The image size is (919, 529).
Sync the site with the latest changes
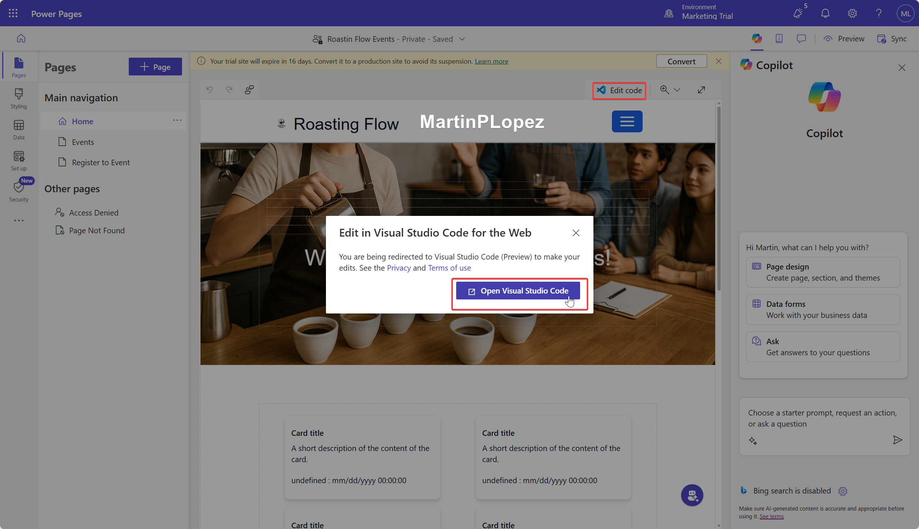click(x=892, y=38)
